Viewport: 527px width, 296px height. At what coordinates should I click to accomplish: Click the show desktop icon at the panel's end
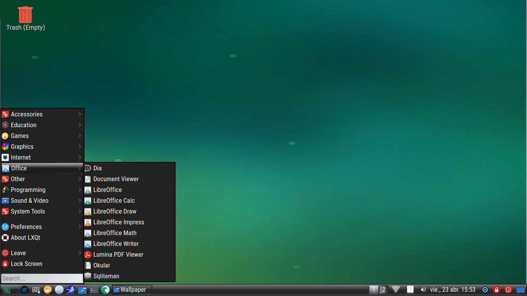pos(521,290)
